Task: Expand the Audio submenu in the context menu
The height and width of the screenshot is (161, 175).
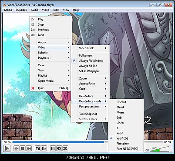Action: [51, 42]
